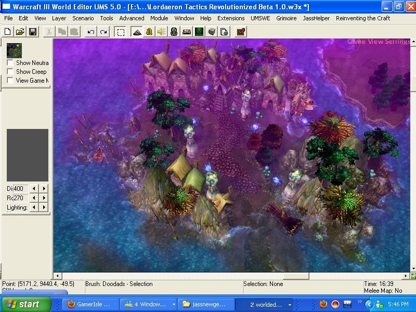Click the distance field showing 400
The height and width of the screenshot is (312, 416).
click(20, 189)
